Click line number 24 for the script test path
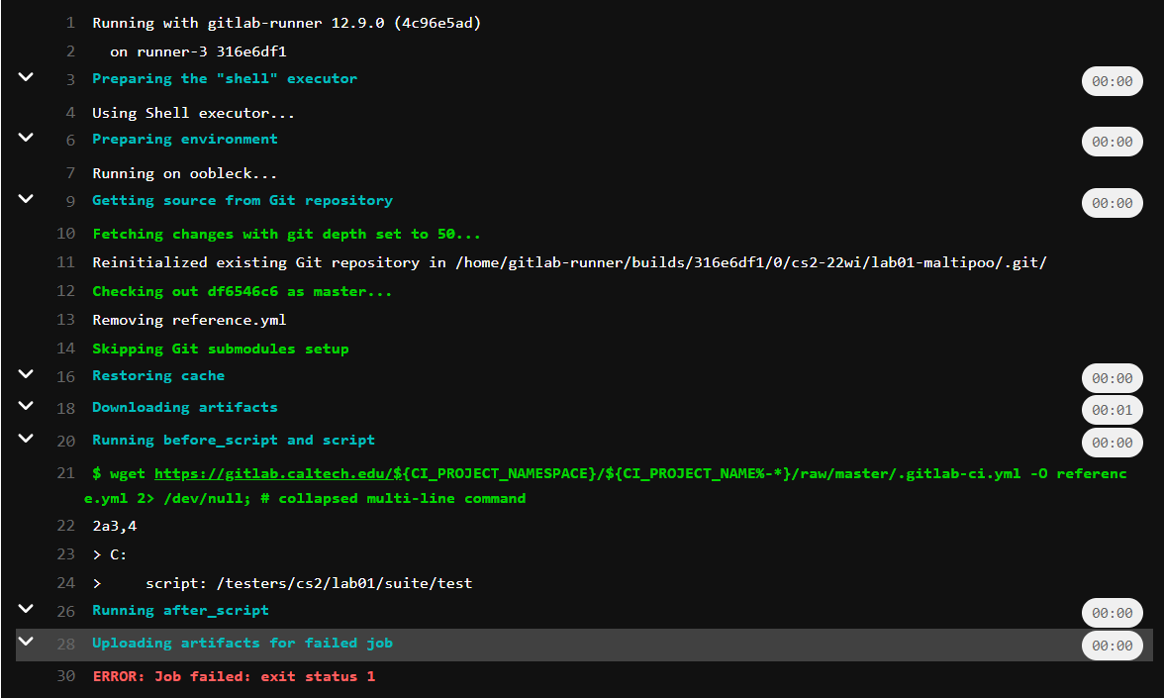The image size is (1164, 698). pyautogui.click(x=65, y=583)
